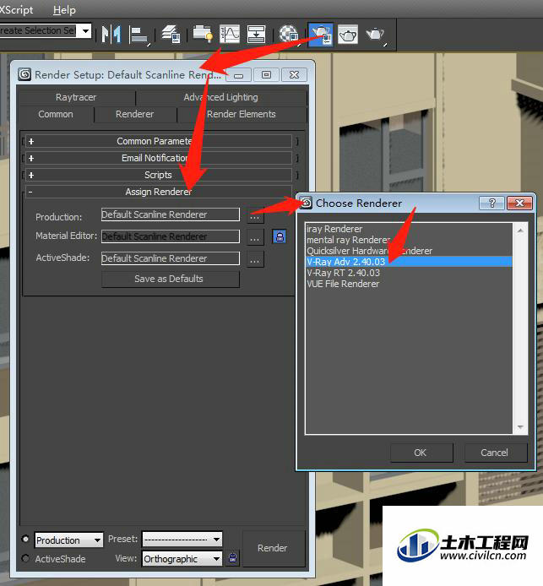Switch to the Renderer tab
Viewport: 543px width, 586px height.
click(x=135, y=114)
